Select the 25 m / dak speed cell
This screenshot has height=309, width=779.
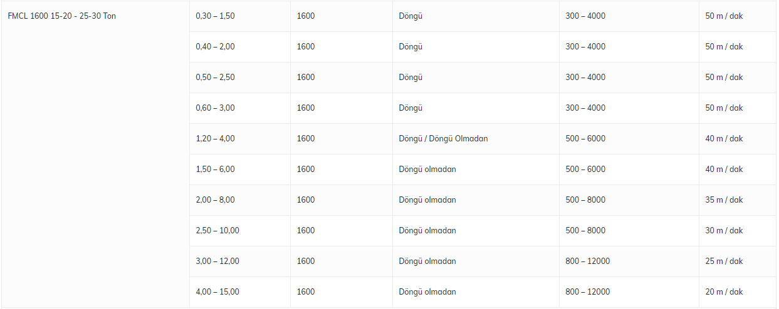click(x=724, y=261)
